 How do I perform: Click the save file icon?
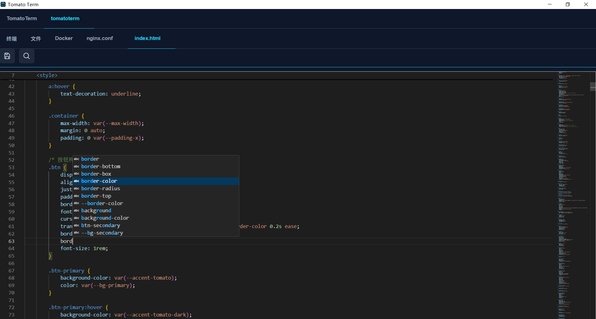tap(7, 56)
